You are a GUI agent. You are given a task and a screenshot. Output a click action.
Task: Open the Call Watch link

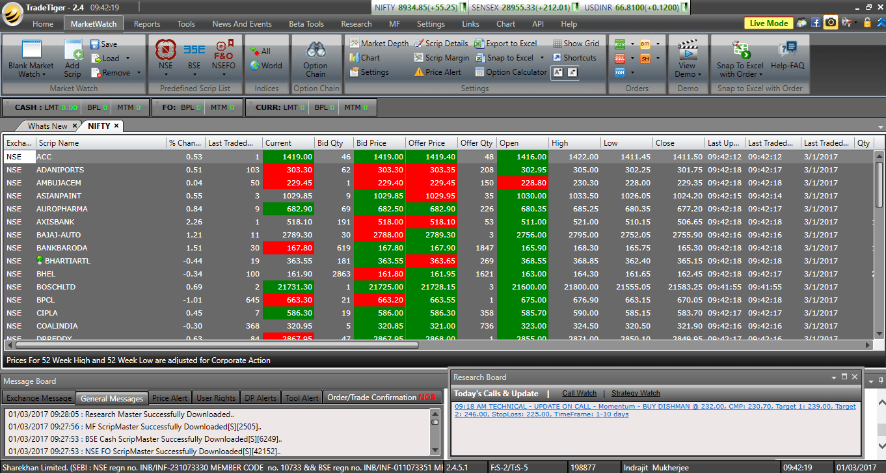[579, 393]
